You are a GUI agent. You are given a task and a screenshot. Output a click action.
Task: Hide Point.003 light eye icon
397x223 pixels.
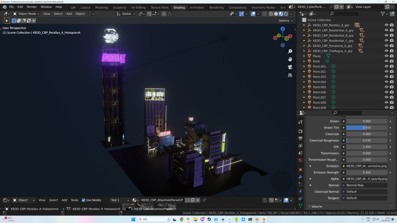pos(387,77)
